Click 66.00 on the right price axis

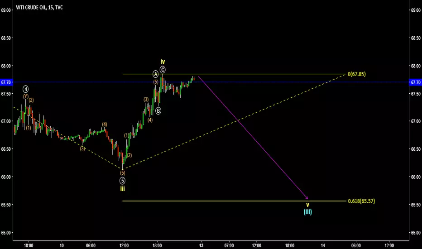[x=416, y=177]
